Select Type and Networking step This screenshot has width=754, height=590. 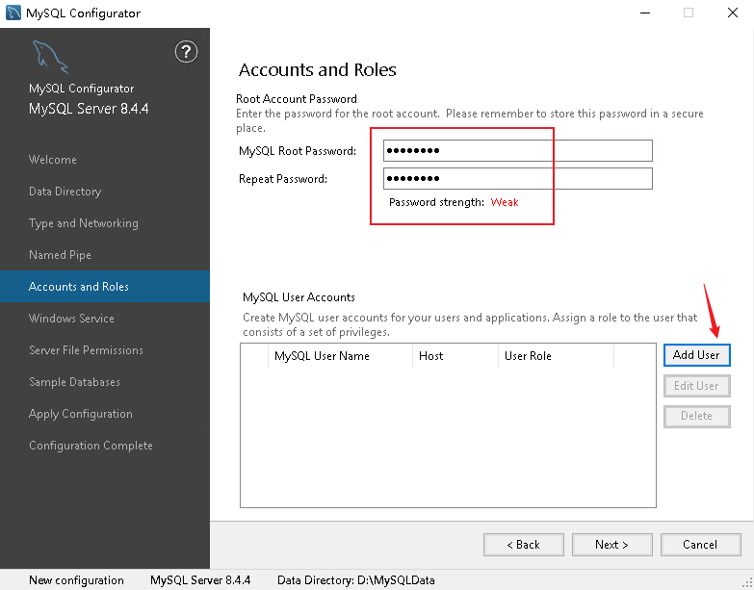[x=84, y=223]
